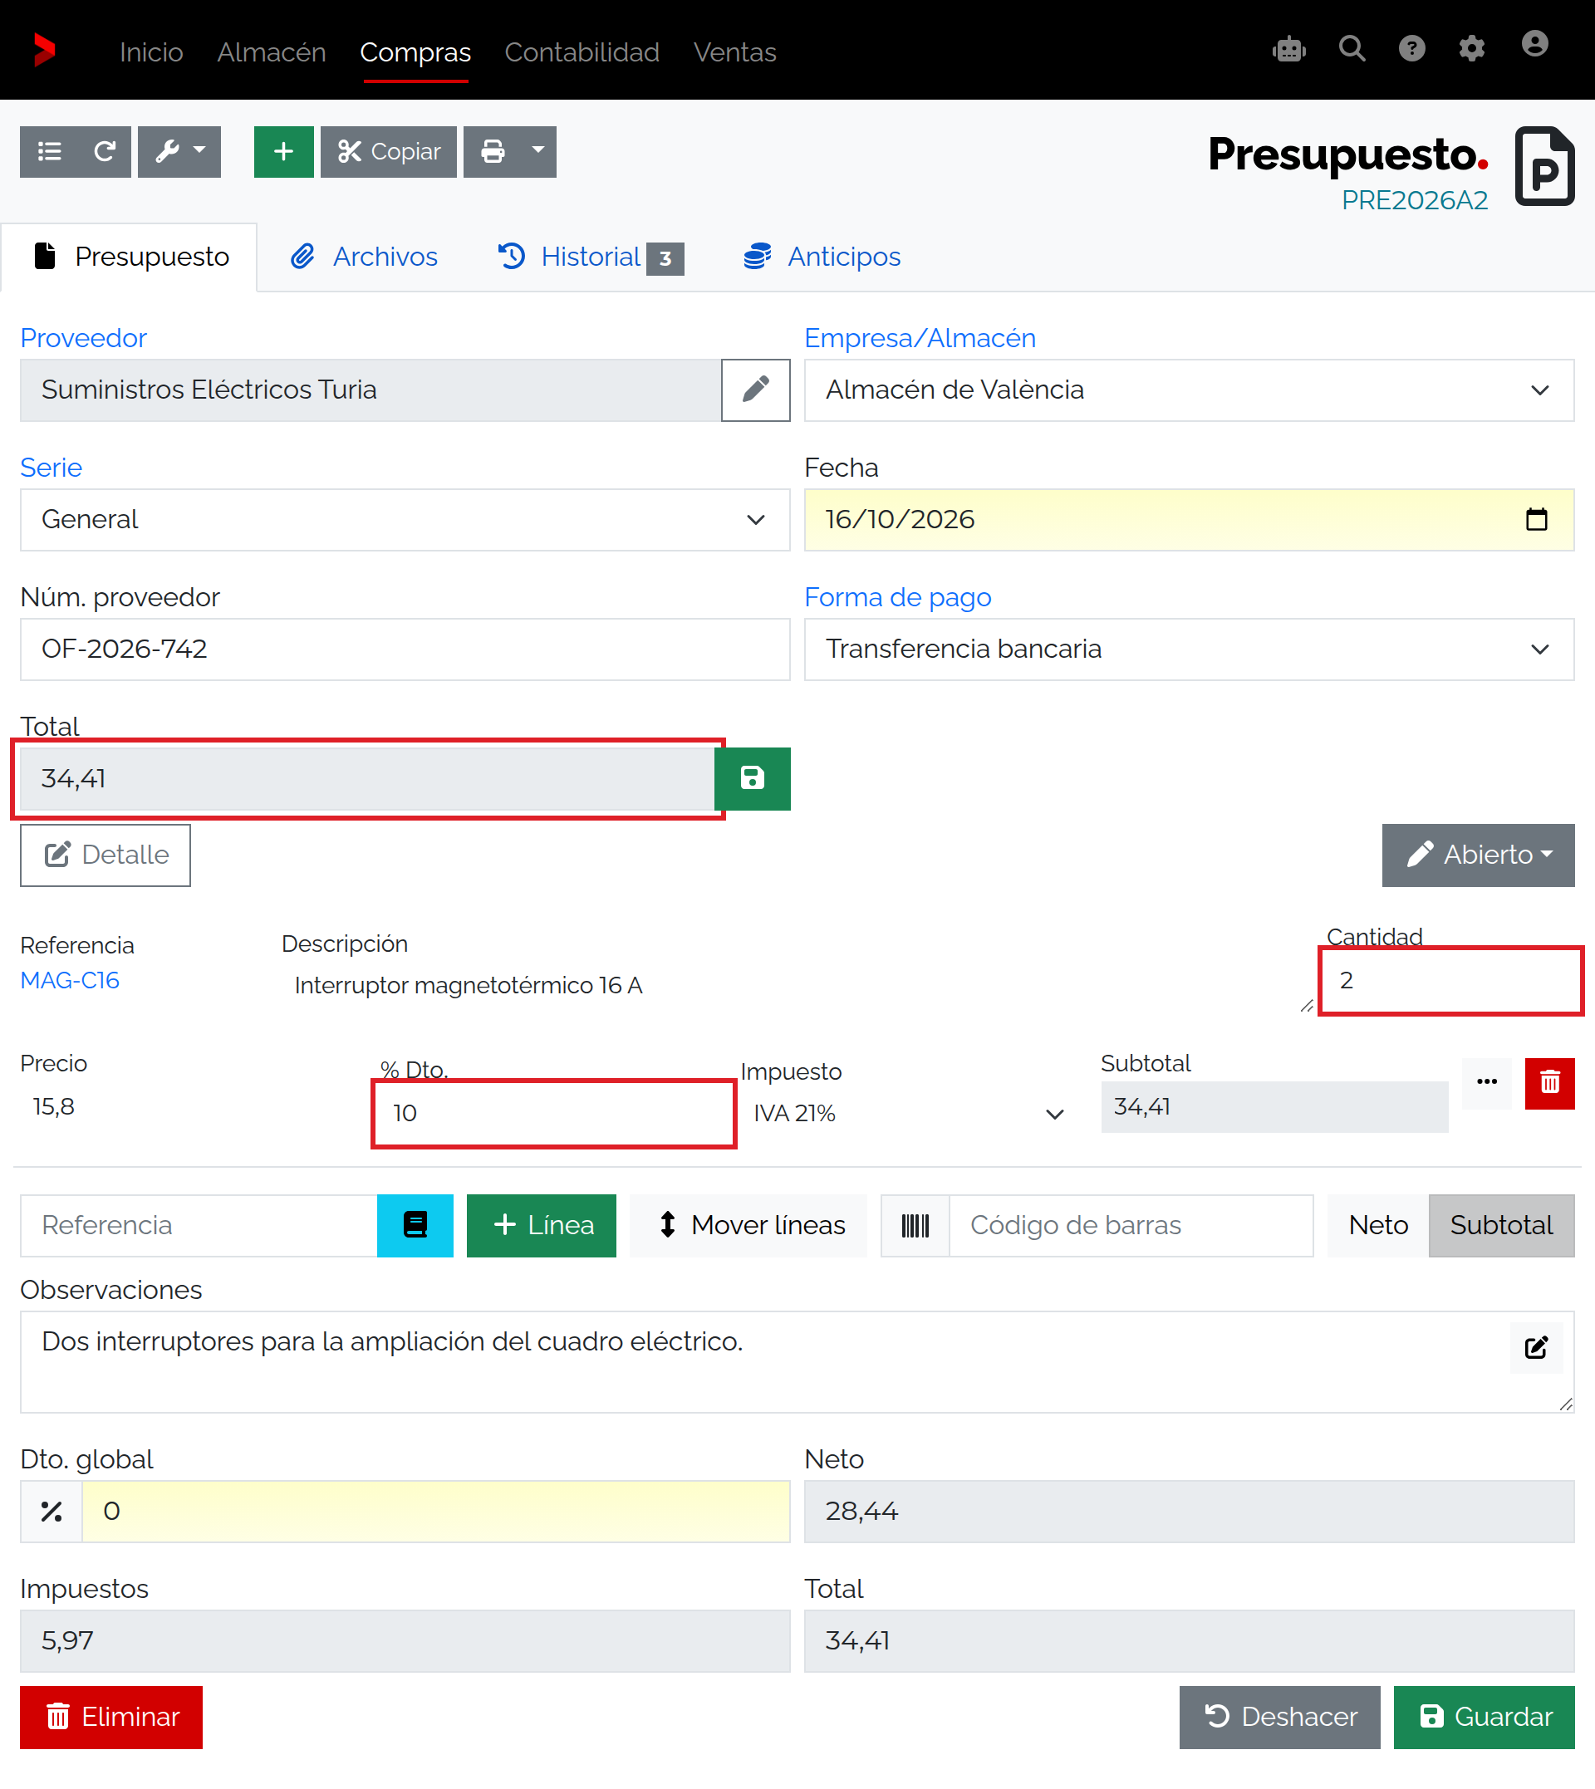
Task: Create new document with green plus button
Action: 283,151
